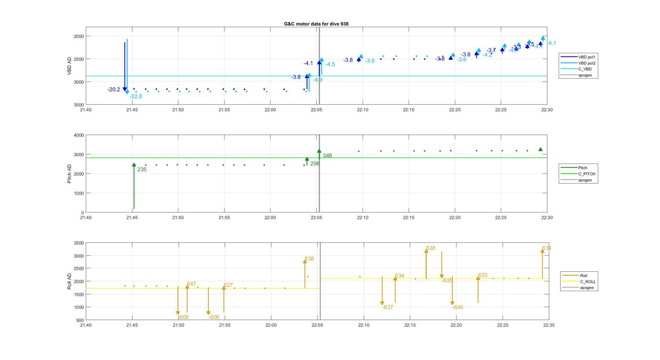
Task: Click the '-3.9' data label
Action: click(x=370, y=61)
